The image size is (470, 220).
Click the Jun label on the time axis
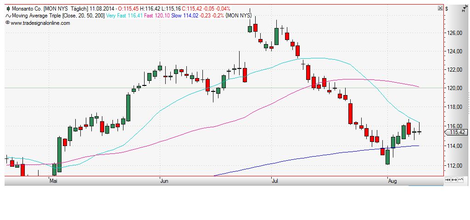[164, 181]
